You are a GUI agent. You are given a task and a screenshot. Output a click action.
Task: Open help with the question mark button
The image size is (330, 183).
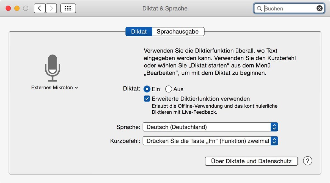coord(307,161)
